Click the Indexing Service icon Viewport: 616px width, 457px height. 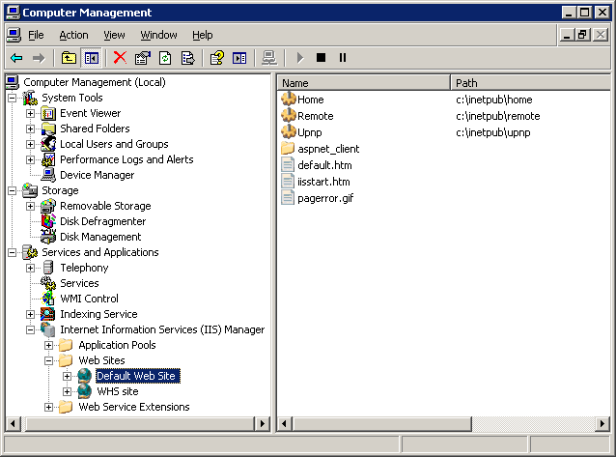click(x=48, y=314)
